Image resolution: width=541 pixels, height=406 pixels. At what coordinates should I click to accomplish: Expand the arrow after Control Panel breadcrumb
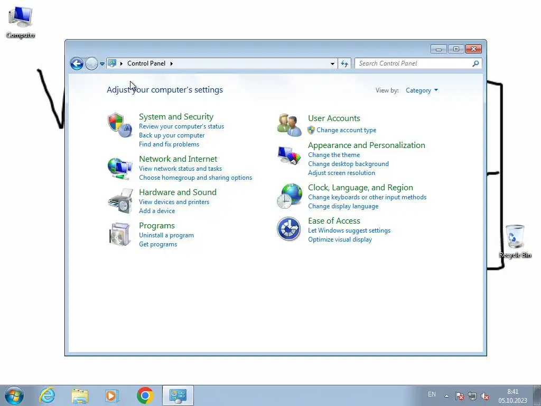pyautogui.click(x=172, y=63)
